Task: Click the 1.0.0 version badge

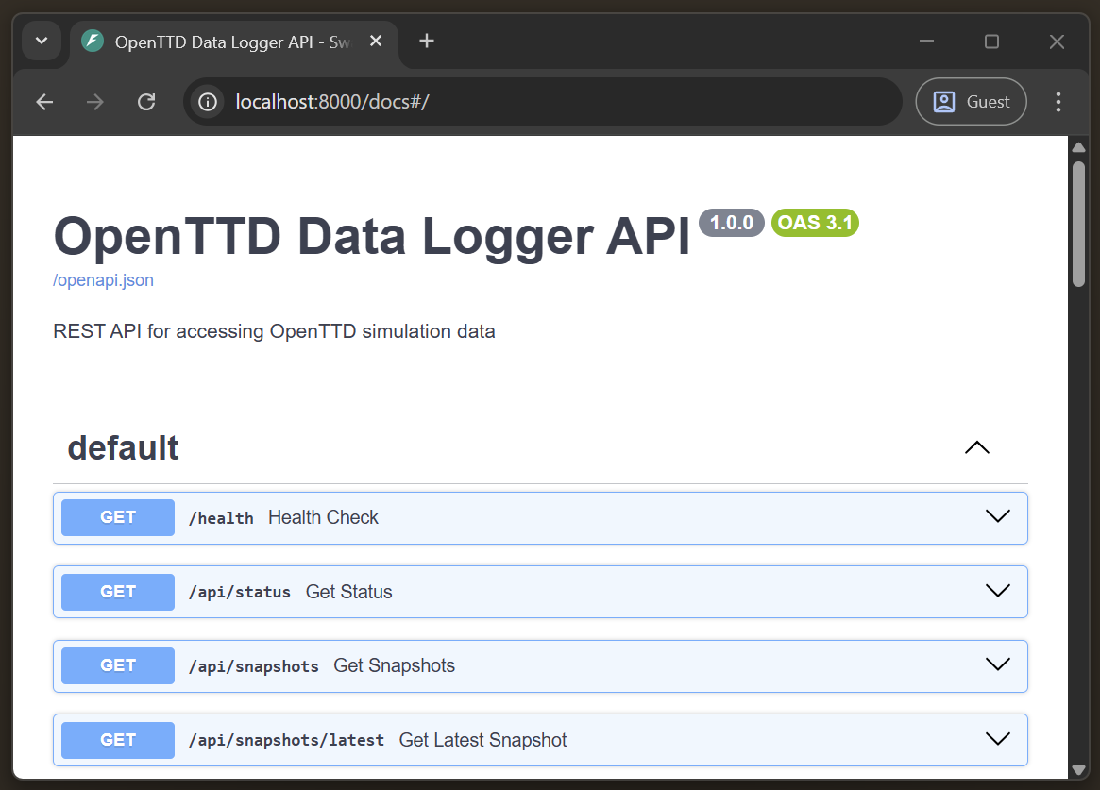Action: tap(731, 223)
